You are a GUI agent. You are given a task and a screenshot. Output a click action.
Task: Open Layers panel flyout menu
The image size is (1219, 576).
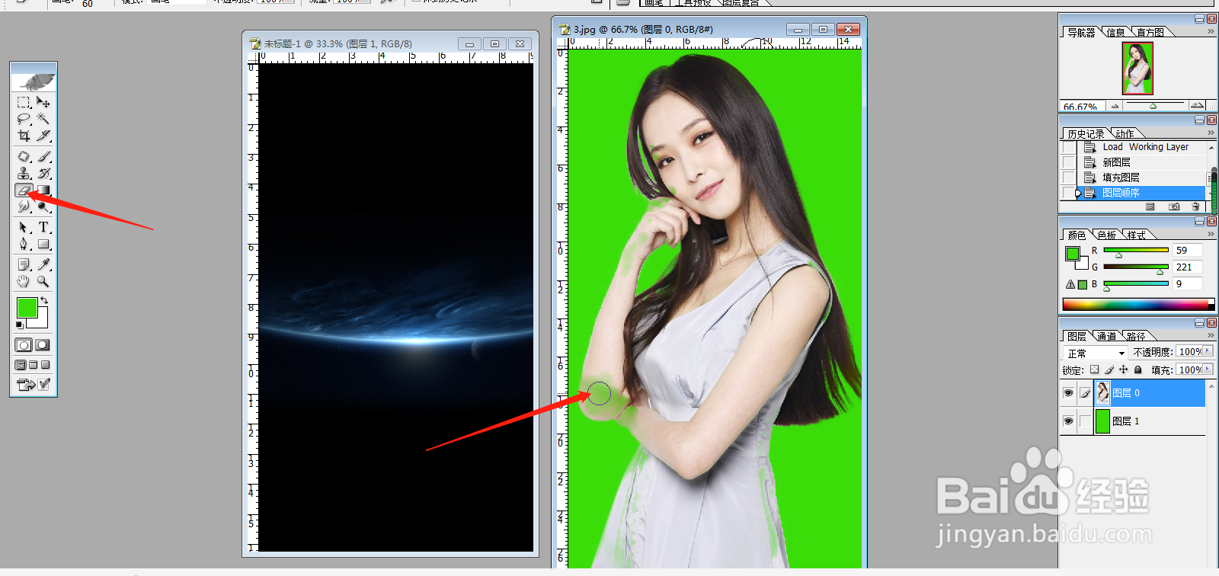pyautogui.click(x=1211, y=336)
